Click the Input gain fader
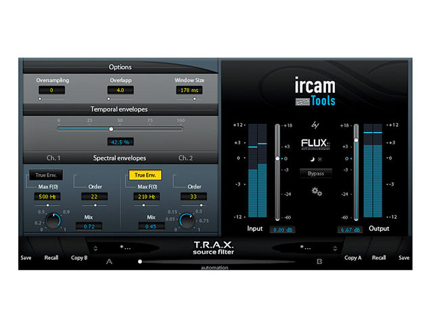The height and width of the screenshot is (325, 433). (x=277, y=172)
